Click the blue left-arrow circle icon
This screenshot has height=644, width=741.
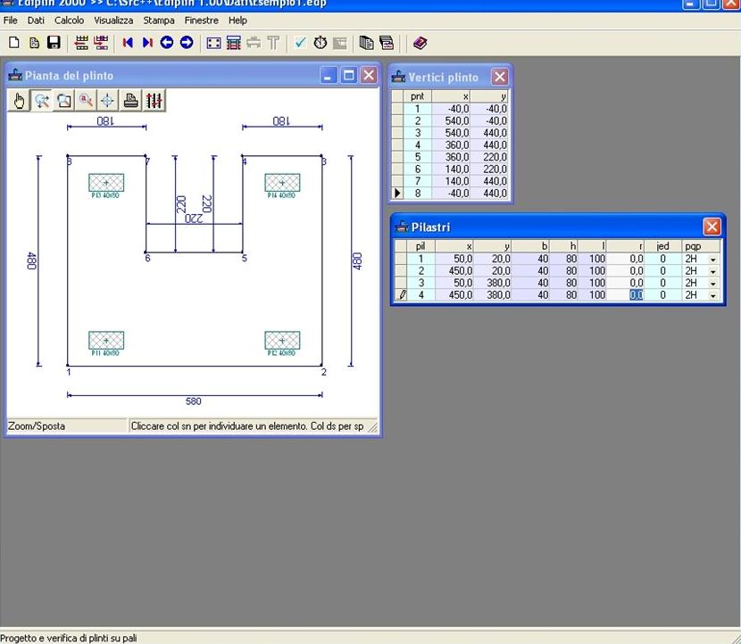(x=167, y=43)
